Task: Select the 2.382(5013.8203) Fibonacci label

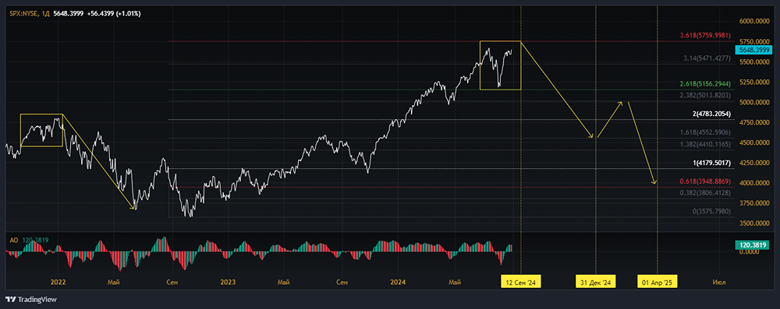Action: [706, 95]
